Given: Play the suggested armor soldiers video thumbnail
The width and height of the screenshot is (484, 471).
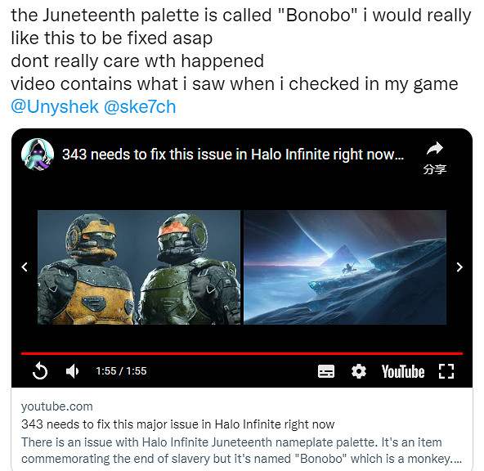Looking at the screenshot, I should (139, 267).
